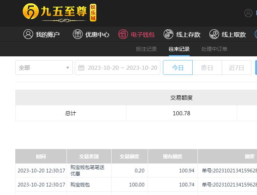Switch to 往来记录 tab
Screen dimensions: 257x195
pyautogui.click(x=179, y=49)
